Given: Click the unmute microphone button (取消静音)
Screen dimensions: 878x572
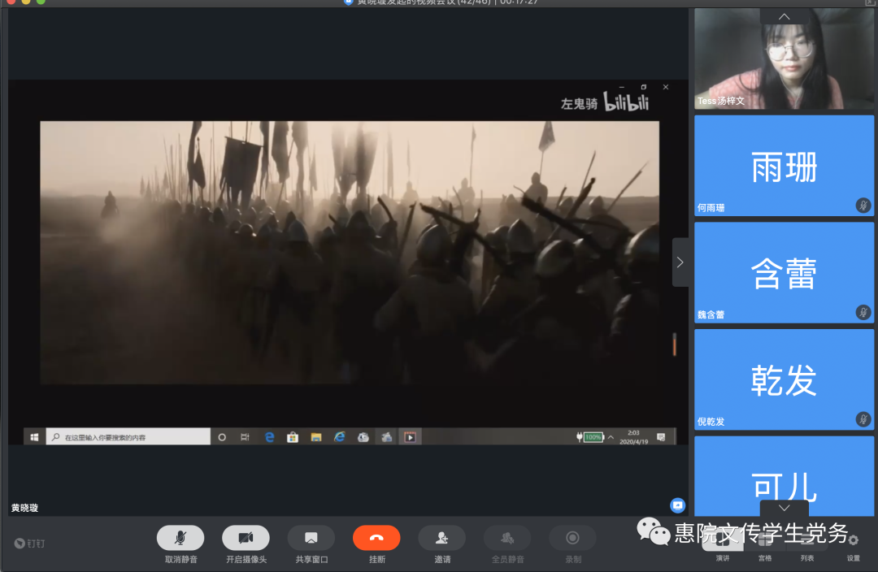Looking at the screenshot, I should 180,538.
